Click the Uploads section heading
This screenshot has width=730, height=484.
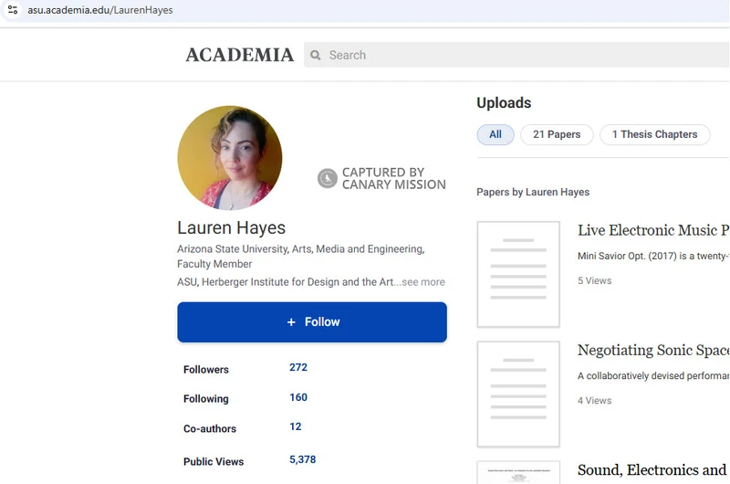coord(504,102)
